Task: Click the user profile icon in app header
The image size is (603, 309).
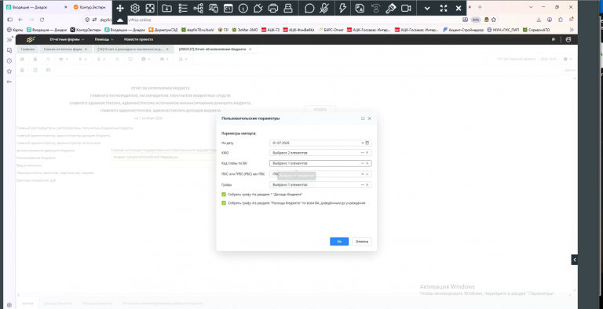Action: [568, 39]
